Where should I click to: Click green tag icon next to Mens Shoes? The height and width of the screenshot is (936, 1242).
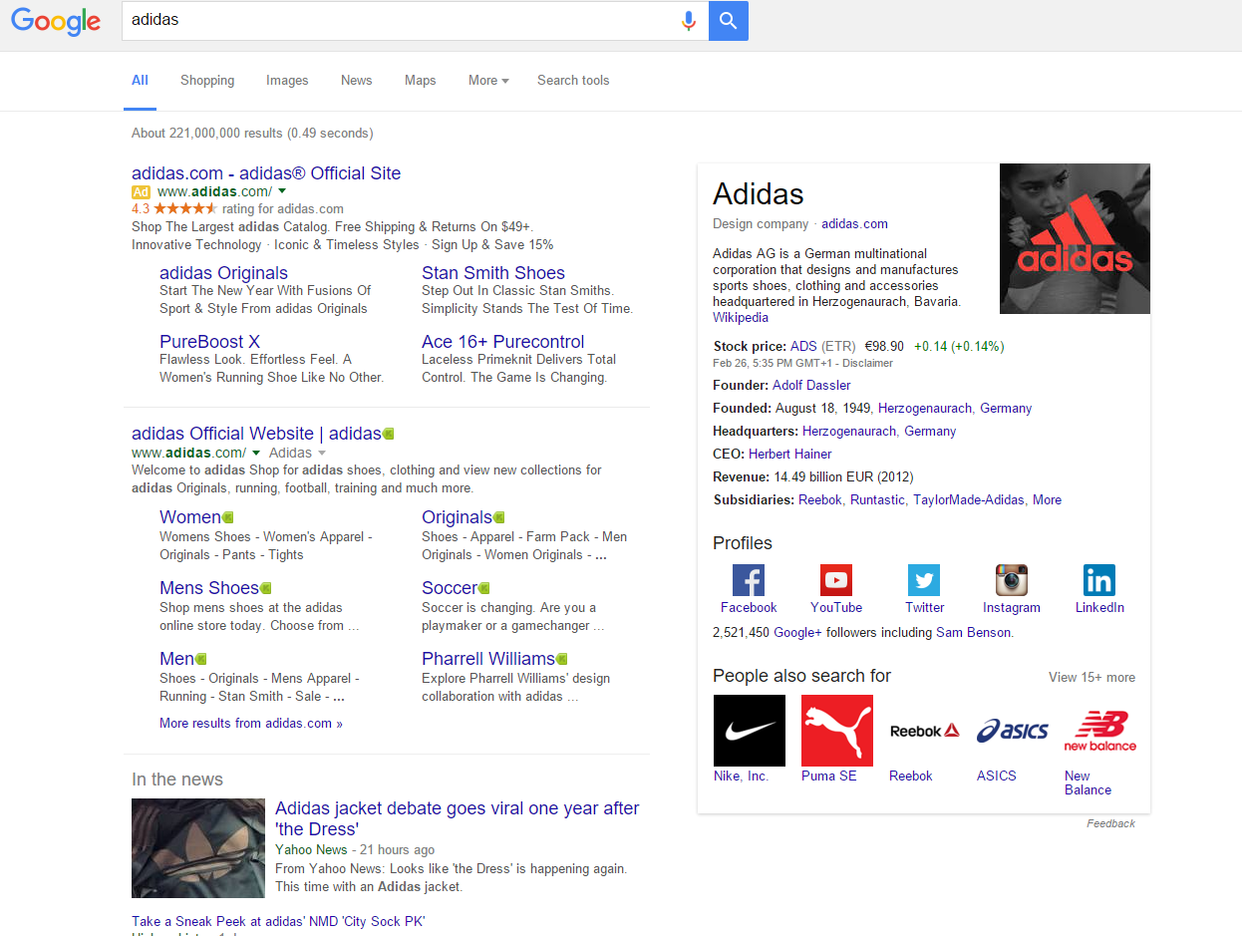pyautogui.click(x=265, y=588)
